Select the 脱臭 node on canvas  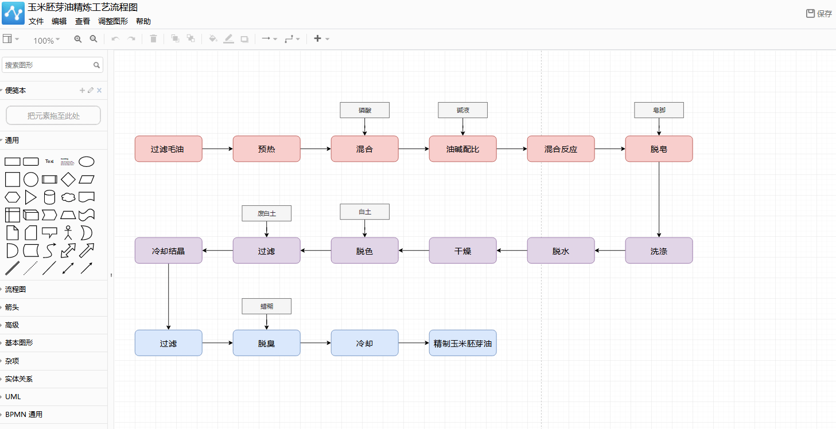(x=267, y=343)
